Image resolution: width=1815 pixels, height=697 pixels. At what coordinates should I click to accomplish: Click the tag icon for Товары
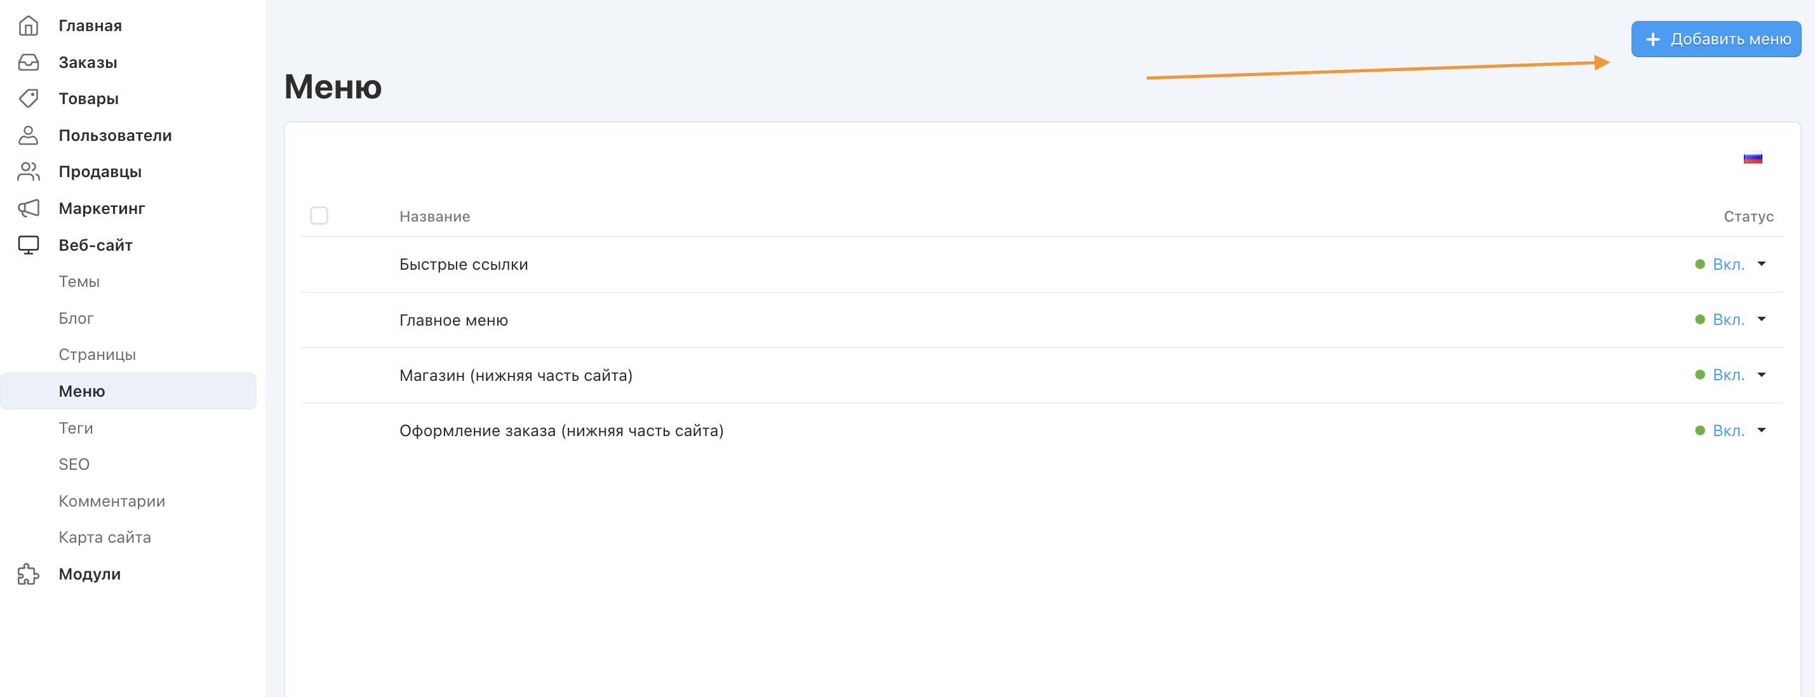click(28, 98)
